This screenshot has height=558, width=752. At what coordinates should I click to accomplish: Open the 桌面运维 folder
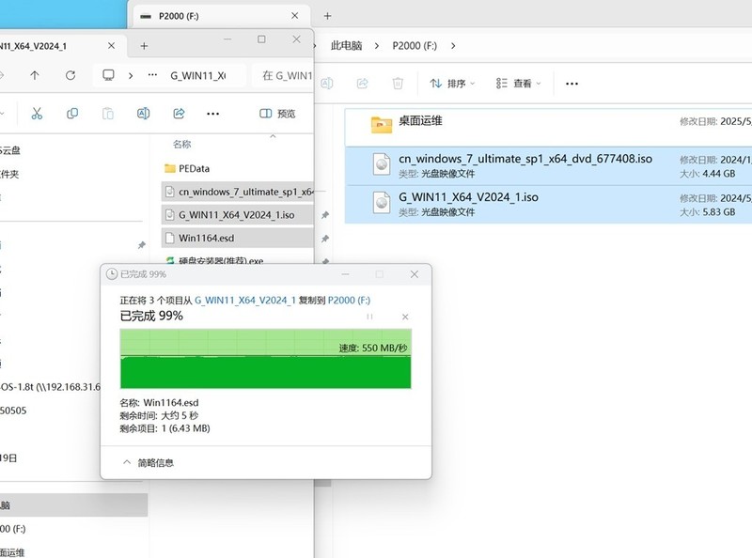coord(421,121)
